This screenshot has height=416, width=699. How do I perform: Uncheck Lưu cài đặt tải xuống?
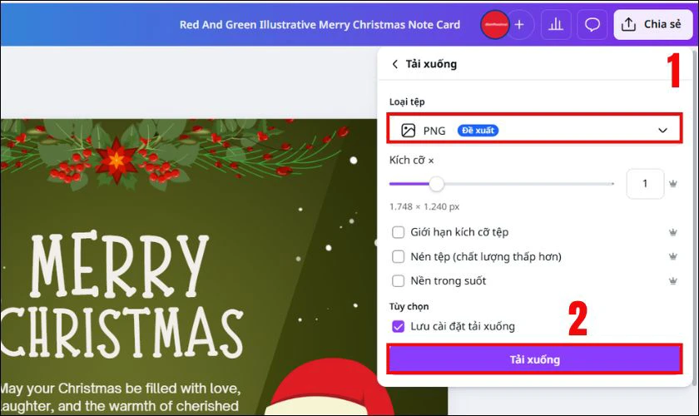(x=398, y=326)
